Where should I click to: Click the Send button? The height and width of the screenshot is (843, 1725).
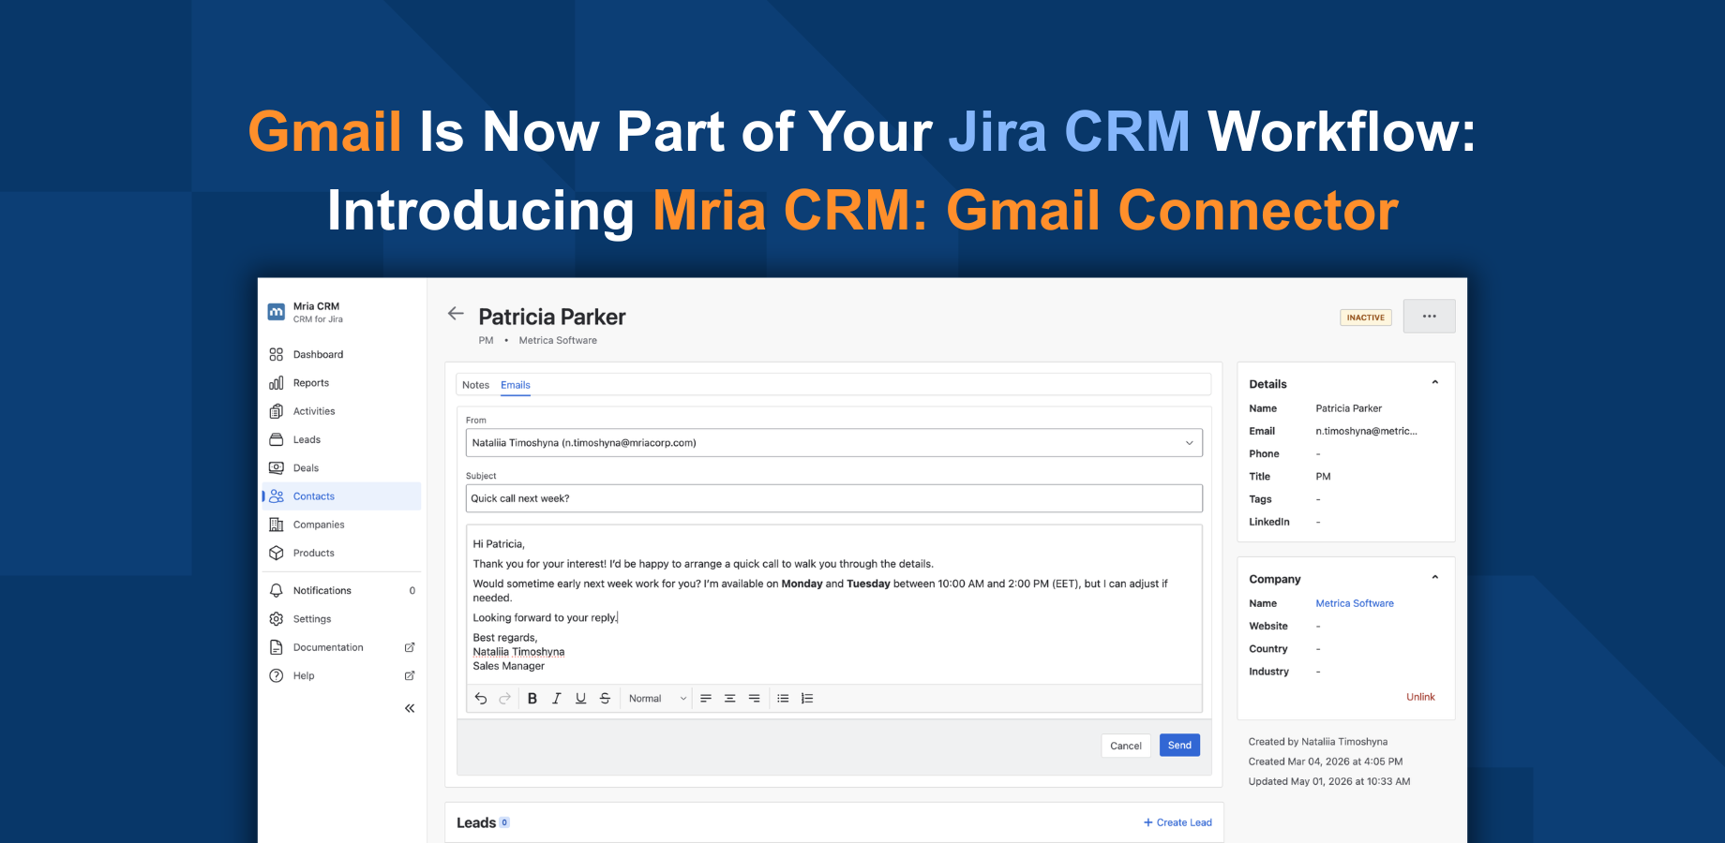tap(1180, 746)
